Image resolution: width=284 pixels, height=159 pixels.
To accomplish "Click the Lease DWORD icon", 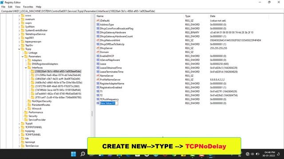I will (x=98, y=64).
